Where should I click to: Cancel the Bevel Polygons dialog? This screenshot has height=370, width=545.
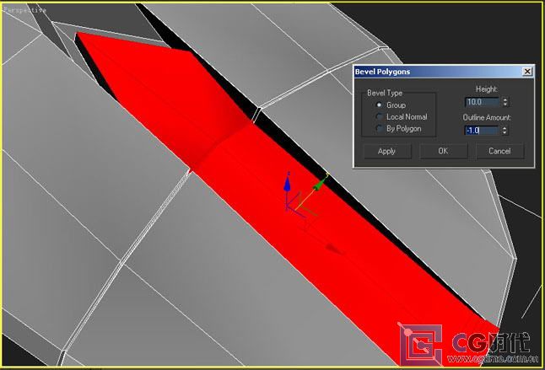click(x=499, y=152)
